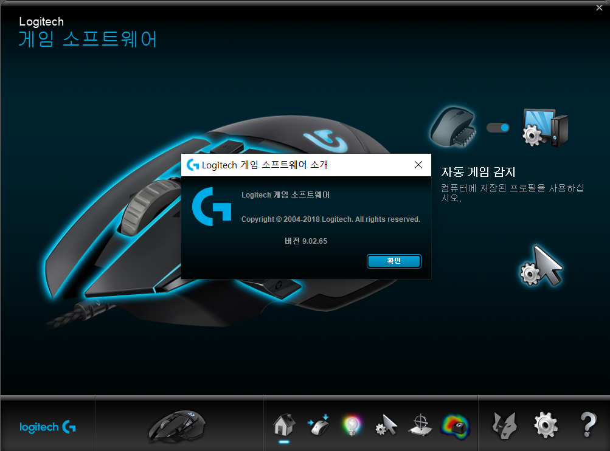Open surface tuning crosshair icon

click(x=420, y=425)
